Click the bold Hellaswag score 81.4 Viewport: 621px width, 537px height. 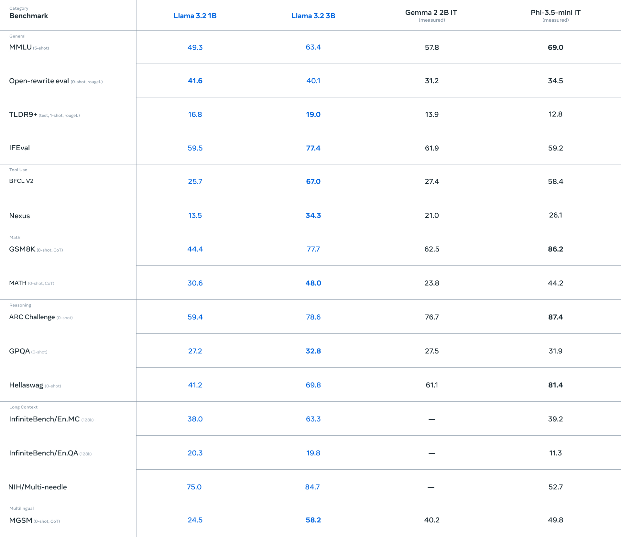pyautogui.click(x=555, y=385)
